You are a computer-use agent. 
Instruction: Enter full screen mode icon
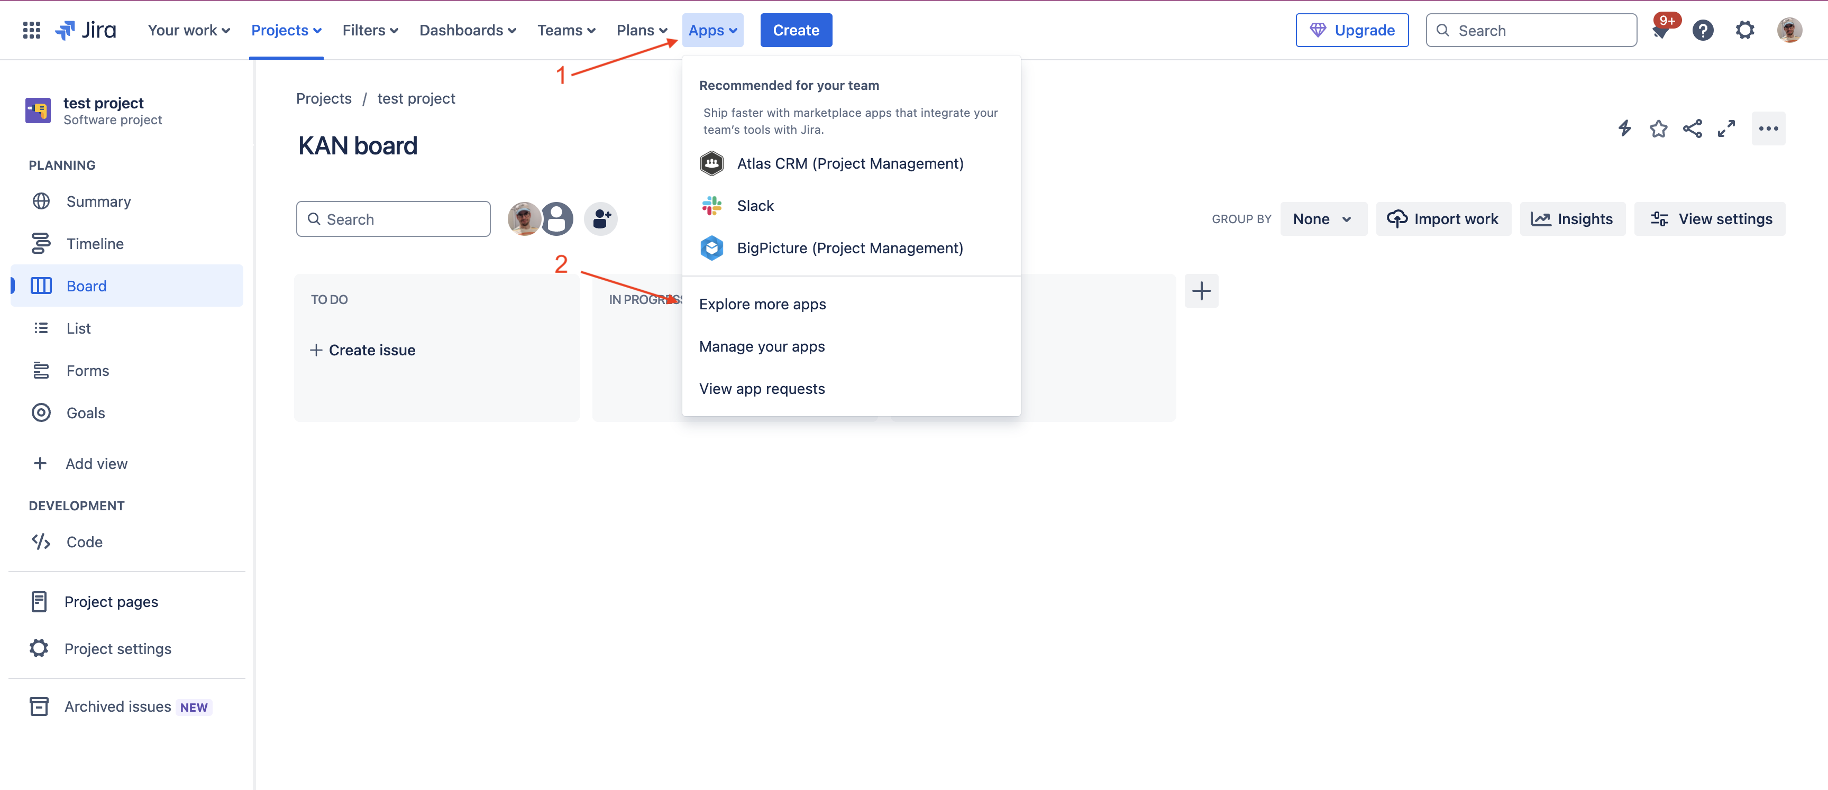[1726, 128]
